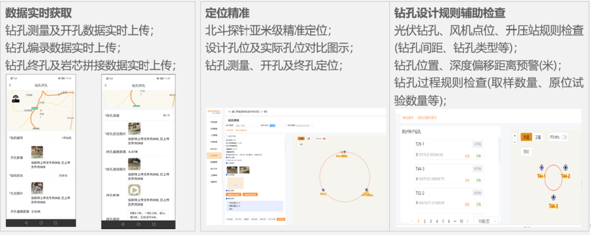The height and width of the screenshot is (235, 591).
Task: Click the T44-3 borehole marker on the map
Action: click(554, 197)
